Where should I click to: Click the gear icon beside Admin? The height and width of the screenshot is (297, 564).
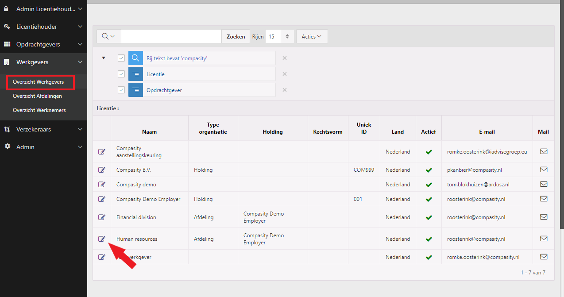tap(7, 147)
